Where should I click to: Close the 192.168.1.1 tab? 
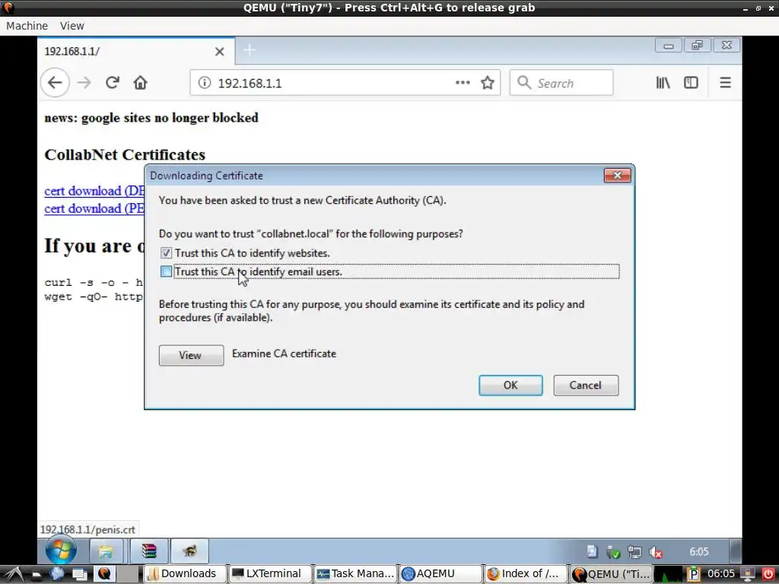tap(220, 51)
